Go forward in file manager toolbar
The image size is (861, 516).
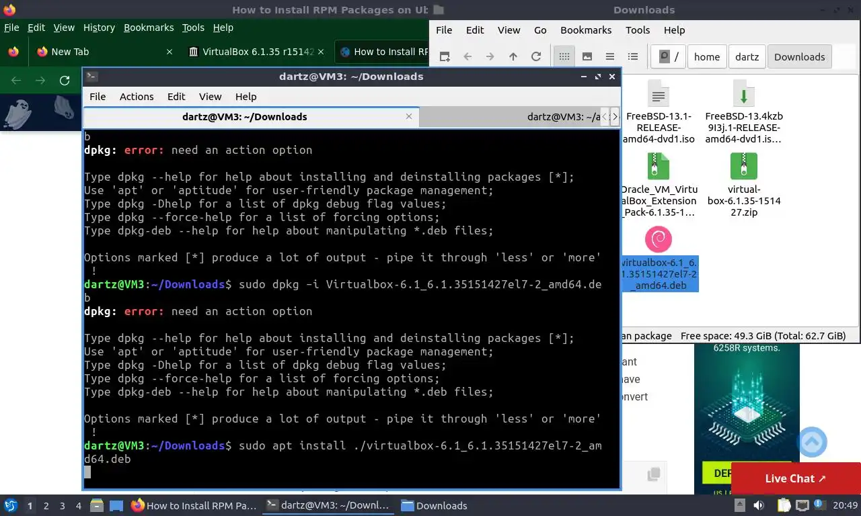pyautogui.click(x=490, y=56)
